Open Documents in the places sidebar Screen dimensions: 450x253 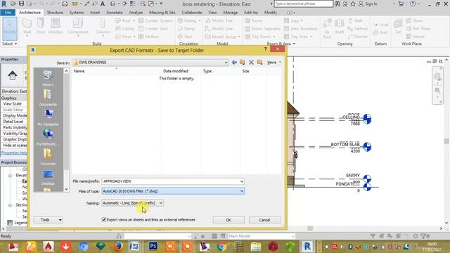coord(48,98)
